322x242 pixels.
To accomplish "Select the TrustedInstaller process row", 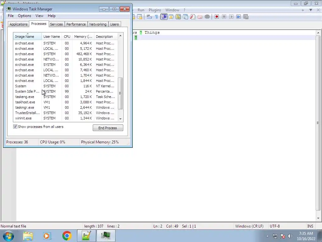I will click(65, 113).
